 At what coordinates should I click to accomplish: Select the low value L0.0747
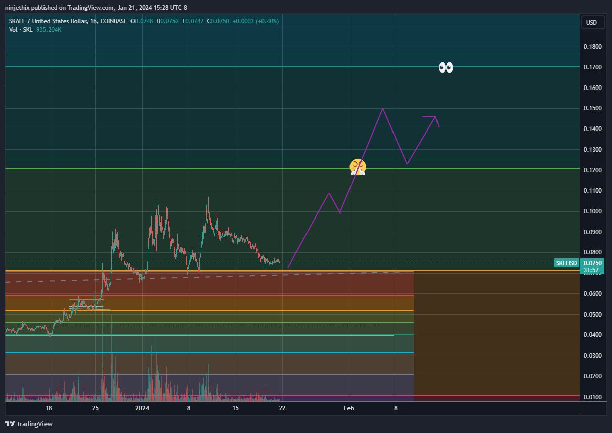[x=194, y=21]
